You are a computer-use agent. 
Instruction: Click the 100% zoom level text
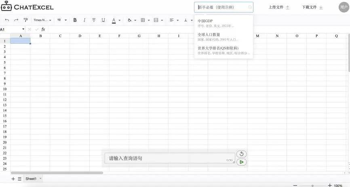[x=338, y=186]
